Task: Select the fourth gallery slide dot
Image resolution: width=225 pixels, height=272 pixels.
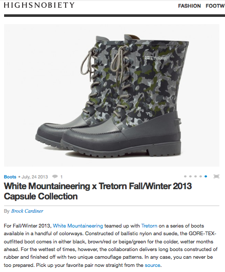Action: tap(201, 176)
